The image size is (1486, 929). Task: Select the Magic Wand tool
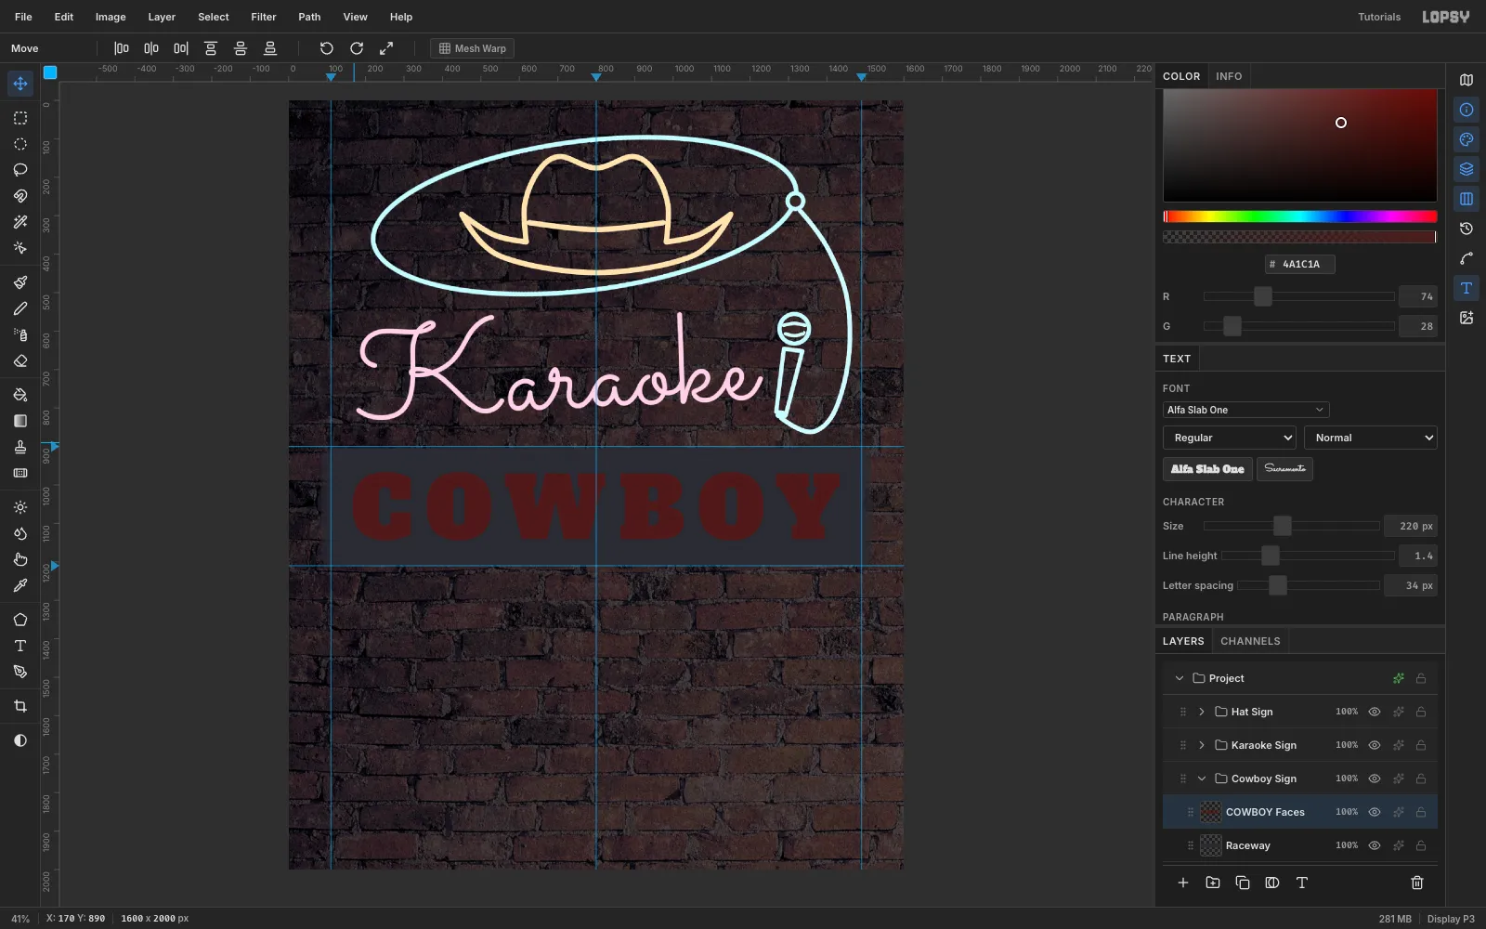[20, 222]
